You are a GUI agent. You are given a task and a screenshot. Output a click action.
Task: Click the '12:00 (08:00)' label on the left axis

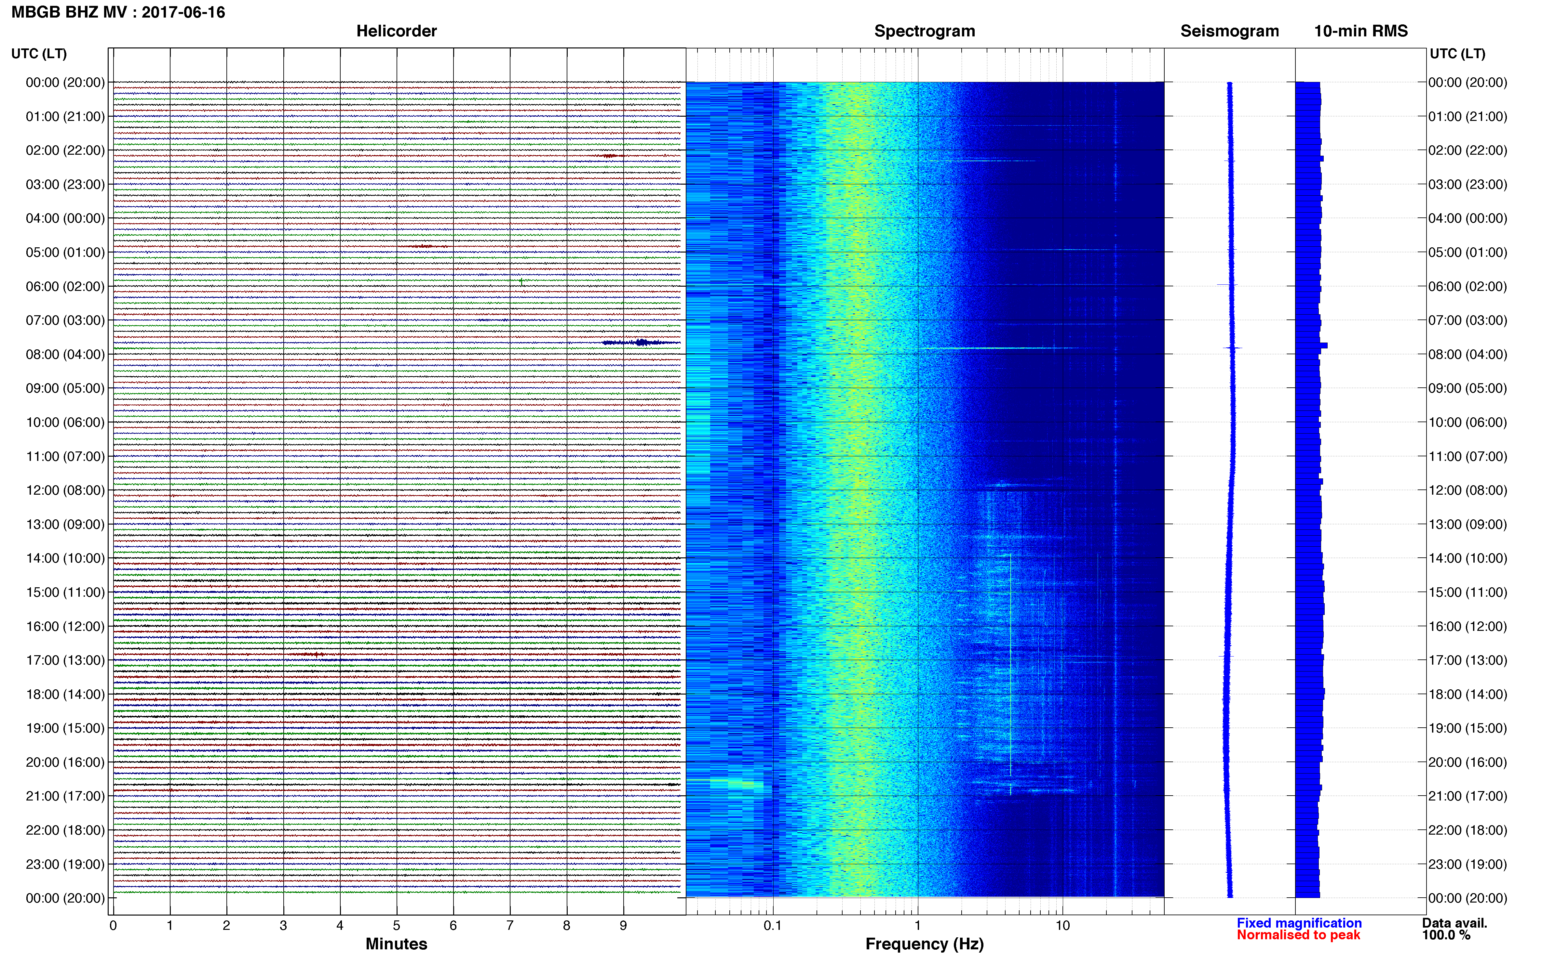point(65,490)
